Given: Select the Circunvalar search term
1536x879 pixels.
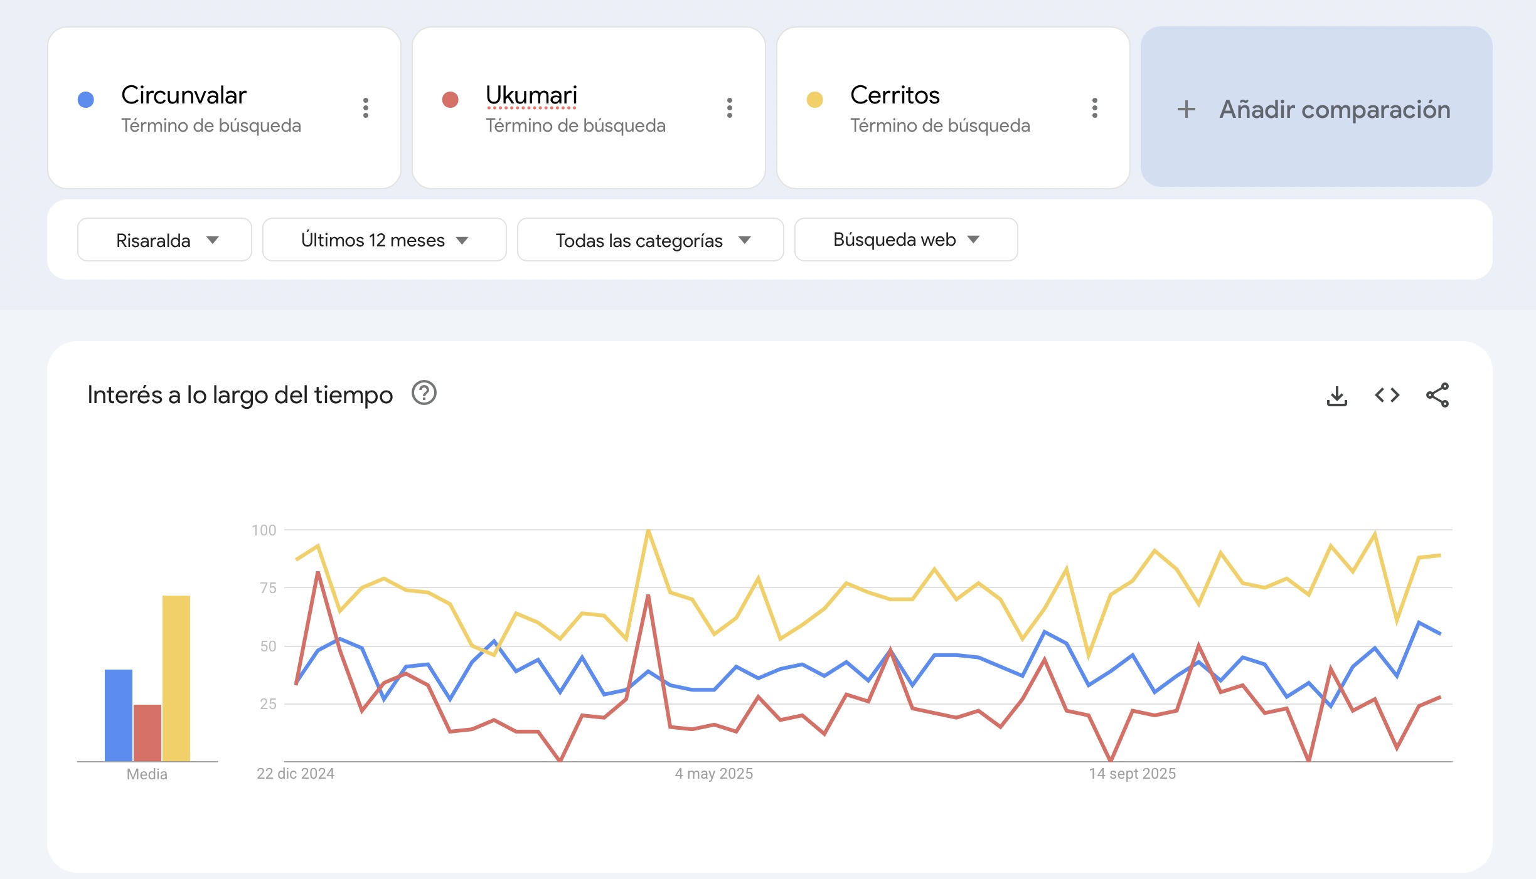Looking at the screenshot, I should pos(184,95).
